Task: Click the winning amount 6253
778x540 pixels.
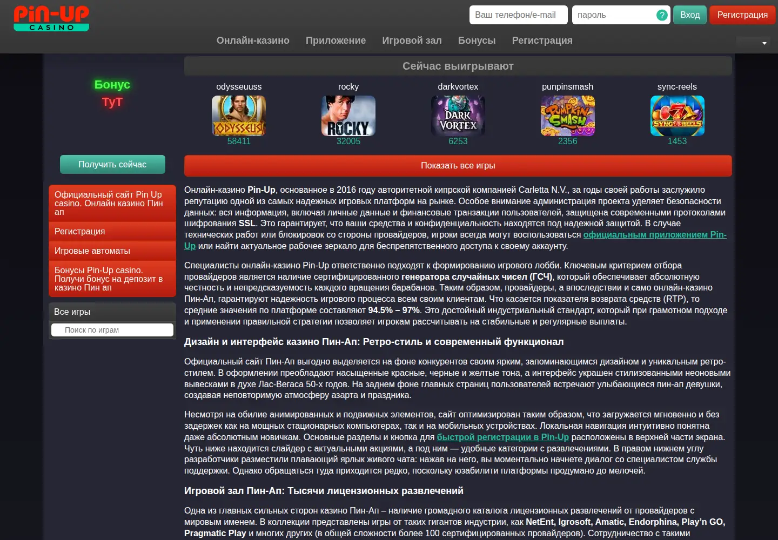Action: pos(458,141)
